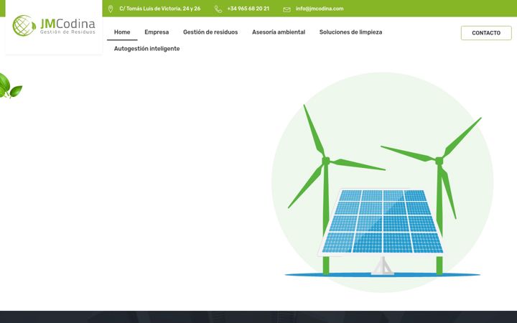
Task: Select Gestión de residuos in navigation
Action: click(x=210, y=32)
